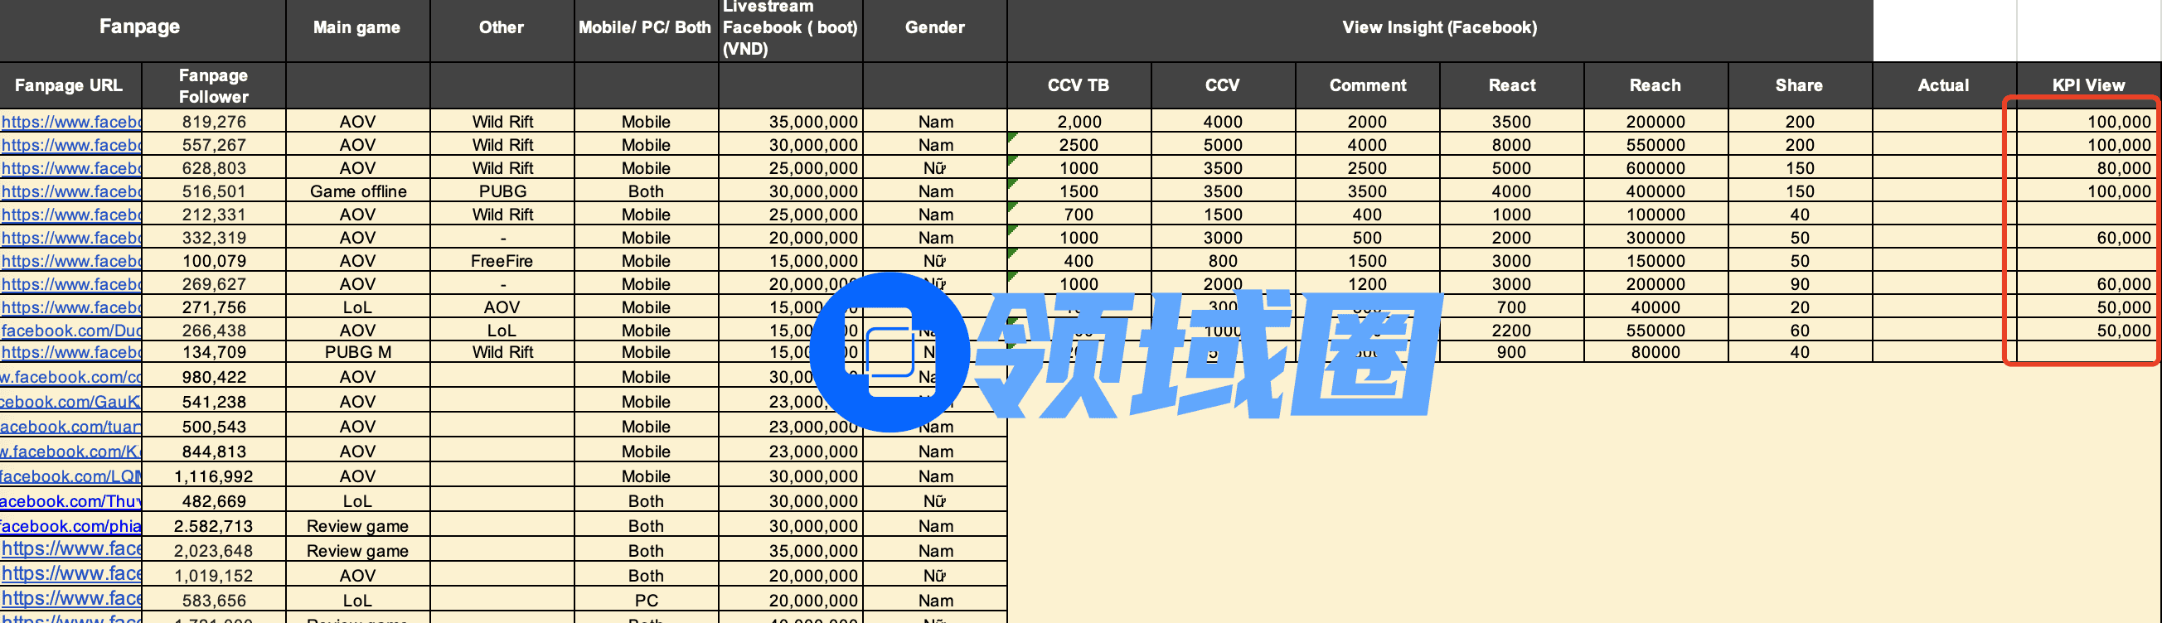Click the Actual column header
The image size is (2162, 623).
tap(1943, 85)
